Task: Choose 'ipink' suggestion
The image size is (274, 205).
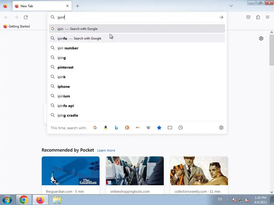Action: (137, 77)
